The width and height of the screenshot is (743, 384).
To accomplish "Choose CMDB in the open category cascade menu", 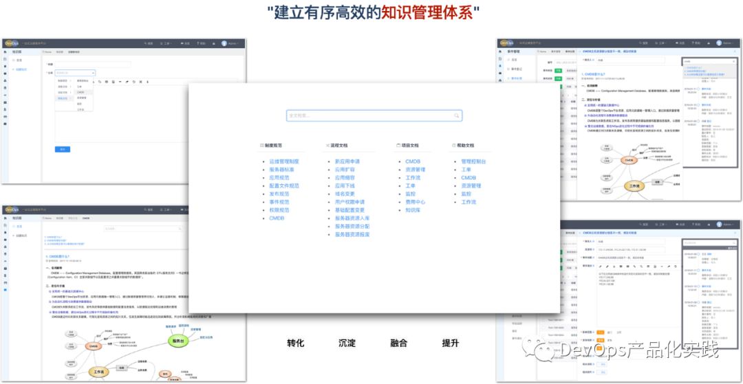I will point(81,92).
